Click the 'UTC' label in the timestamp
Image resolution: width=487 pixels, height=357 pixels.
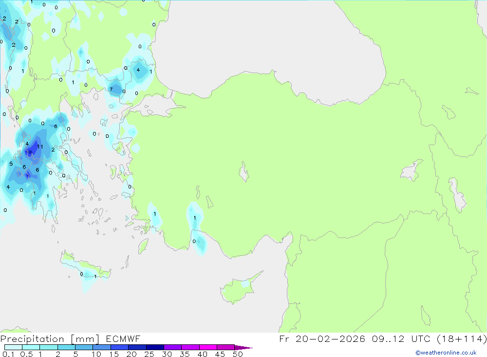421,338
